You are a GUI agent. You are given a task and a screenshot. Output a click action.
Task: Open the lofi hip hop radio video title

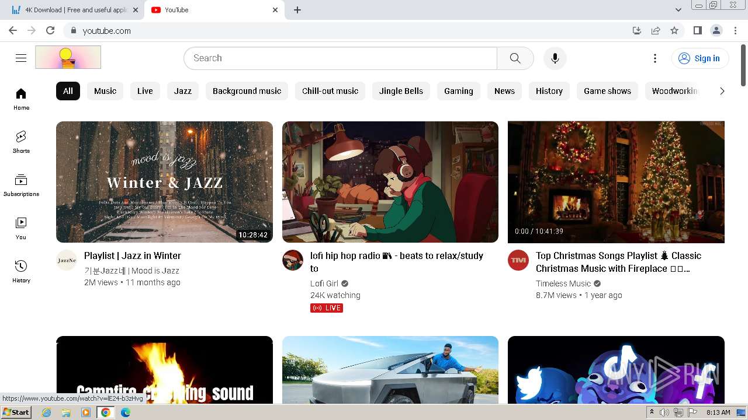pyautogui.click(x=397, y=262)
